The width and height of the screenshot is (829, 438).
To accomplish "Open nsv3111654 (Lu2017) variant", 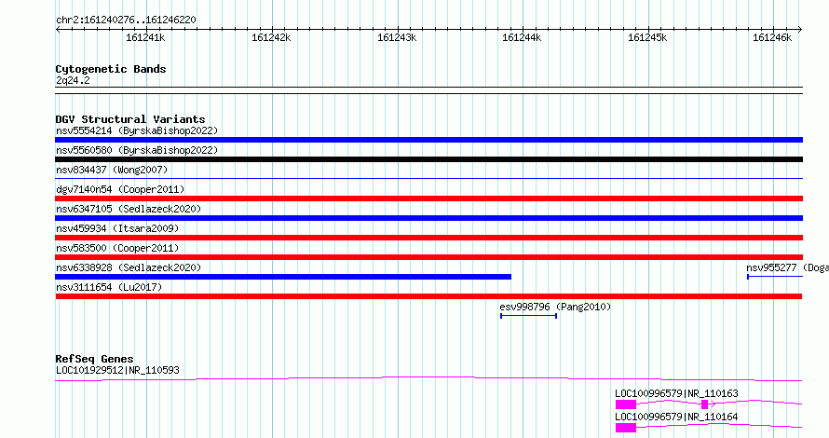I will 109,287.
